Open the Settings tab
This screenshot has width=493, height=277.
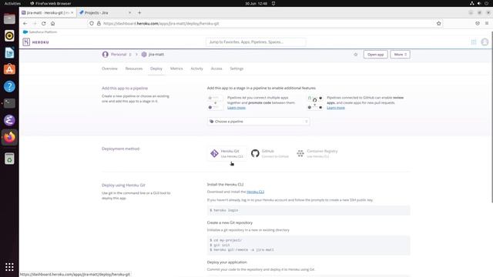click(236, 68)
